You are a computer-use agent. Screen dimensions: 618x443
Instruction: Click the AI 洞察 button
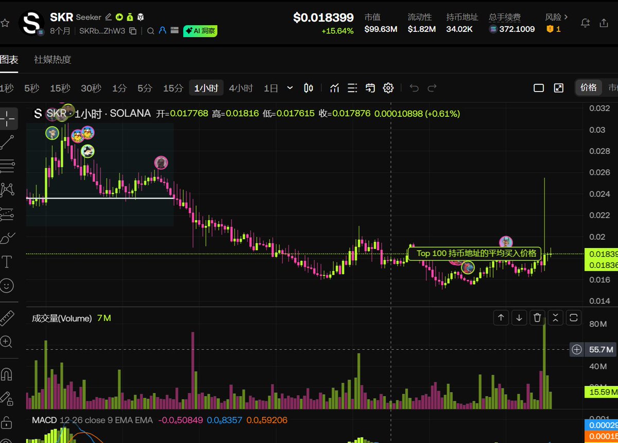200,31
